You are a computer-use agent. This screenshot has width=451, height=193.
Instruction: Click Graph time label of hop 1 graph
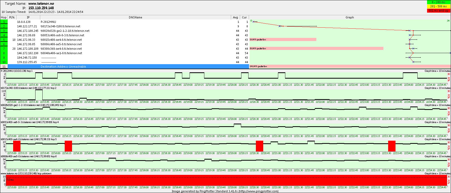[x=437, y=71]
